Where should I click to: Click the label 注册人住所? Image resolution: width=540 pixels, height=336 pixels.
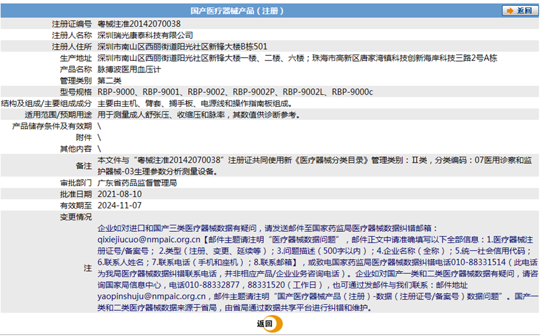[x=72, y=46]
